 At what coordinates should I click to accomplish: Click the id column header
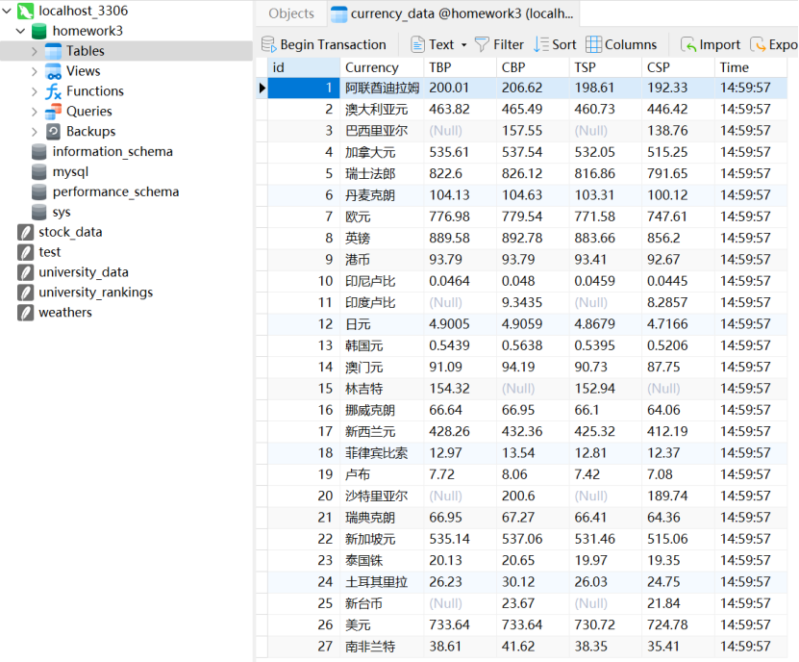coord(304,67)
